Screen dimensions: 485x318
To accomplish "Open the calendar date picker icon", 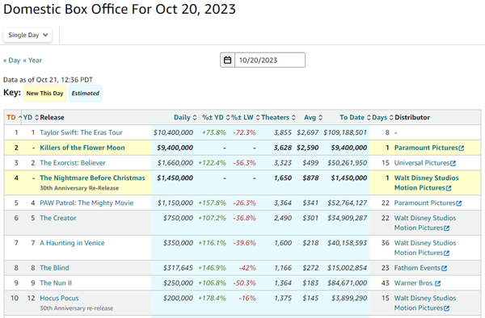I will 227,60.
